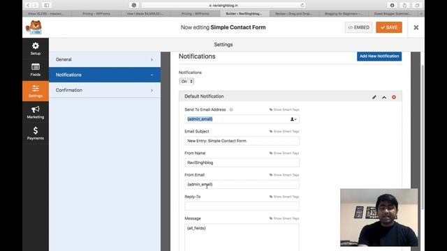Image resolution: width=447 pixels, height=251 pixels.
Task: Close the form builder with X
Action: click(416, 27)
